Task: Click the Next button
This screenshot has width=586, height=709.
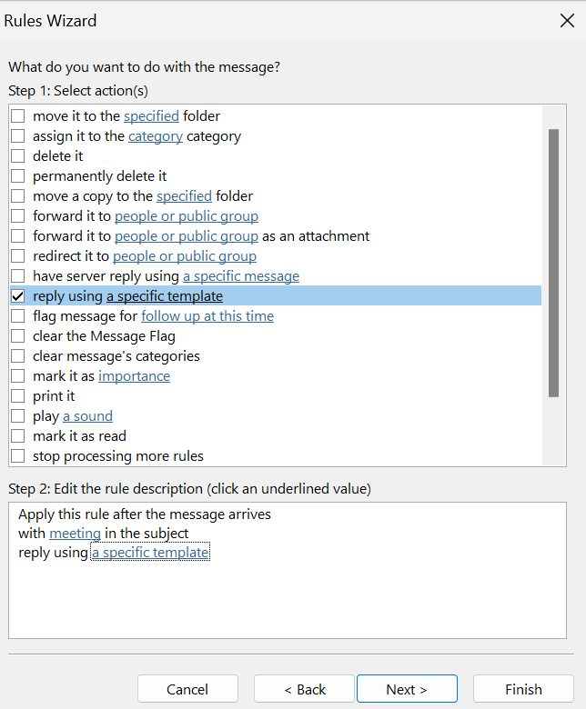Action: coord(407,689)
